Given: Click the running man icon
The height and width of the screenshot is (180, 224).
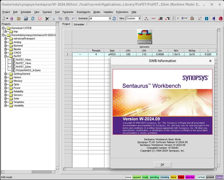Looking at the screenshot, I should [214, 18].
